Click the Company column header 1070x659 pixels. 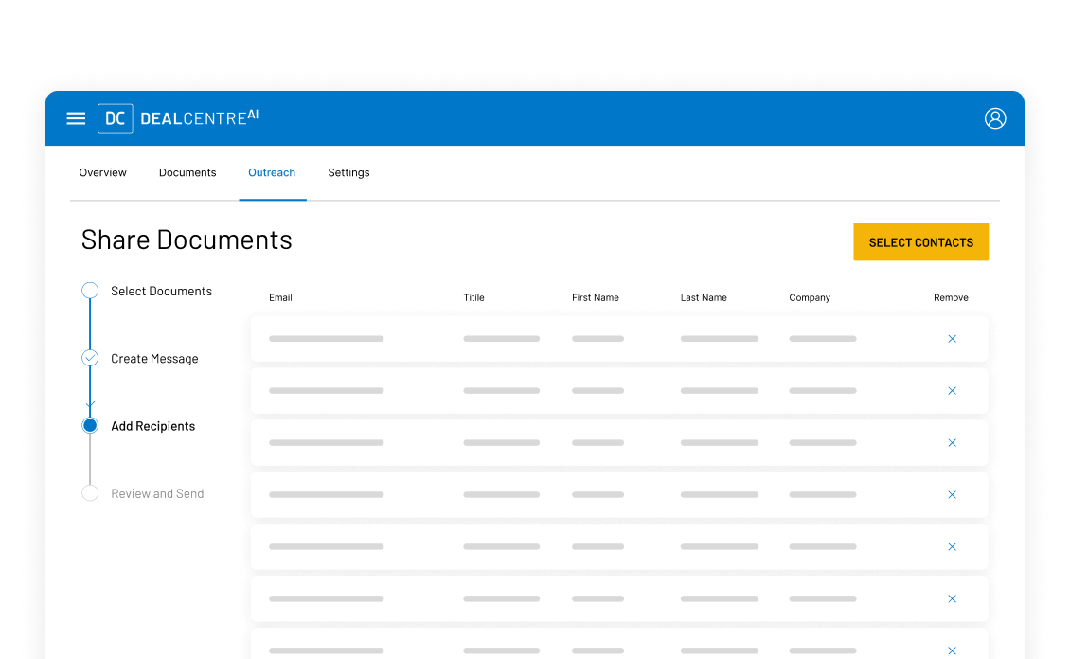(x=810, y=297)
